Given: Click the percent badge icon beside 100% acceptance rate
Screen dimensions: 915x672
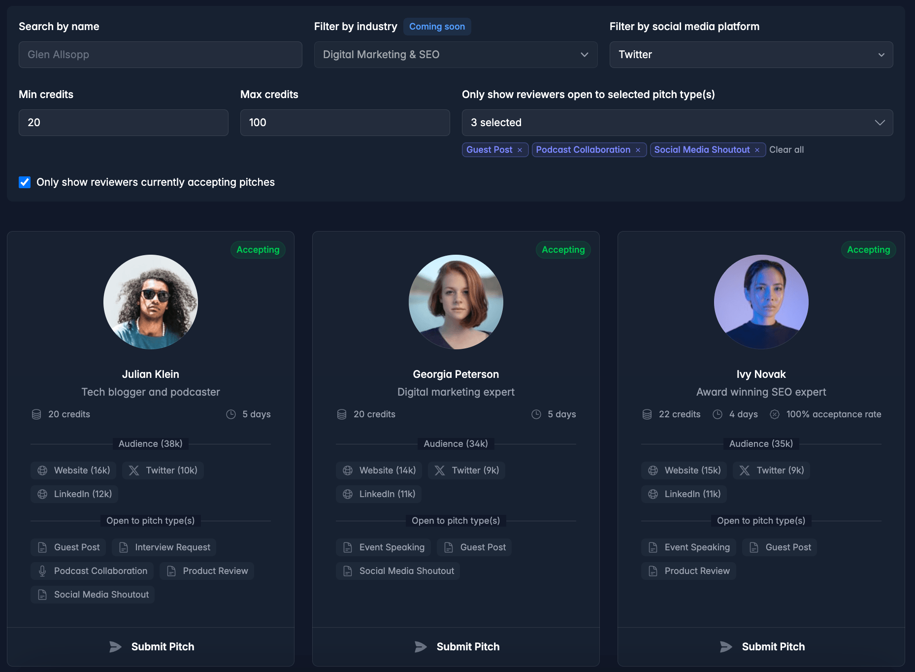Looking at the screenshot, I should tap(775, 414).
